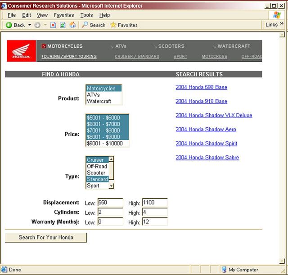This screenshot has height=275, width=288.
Task: Select the ATVs navigation tab
Action: pyautogui.click(x=119, y=46)
